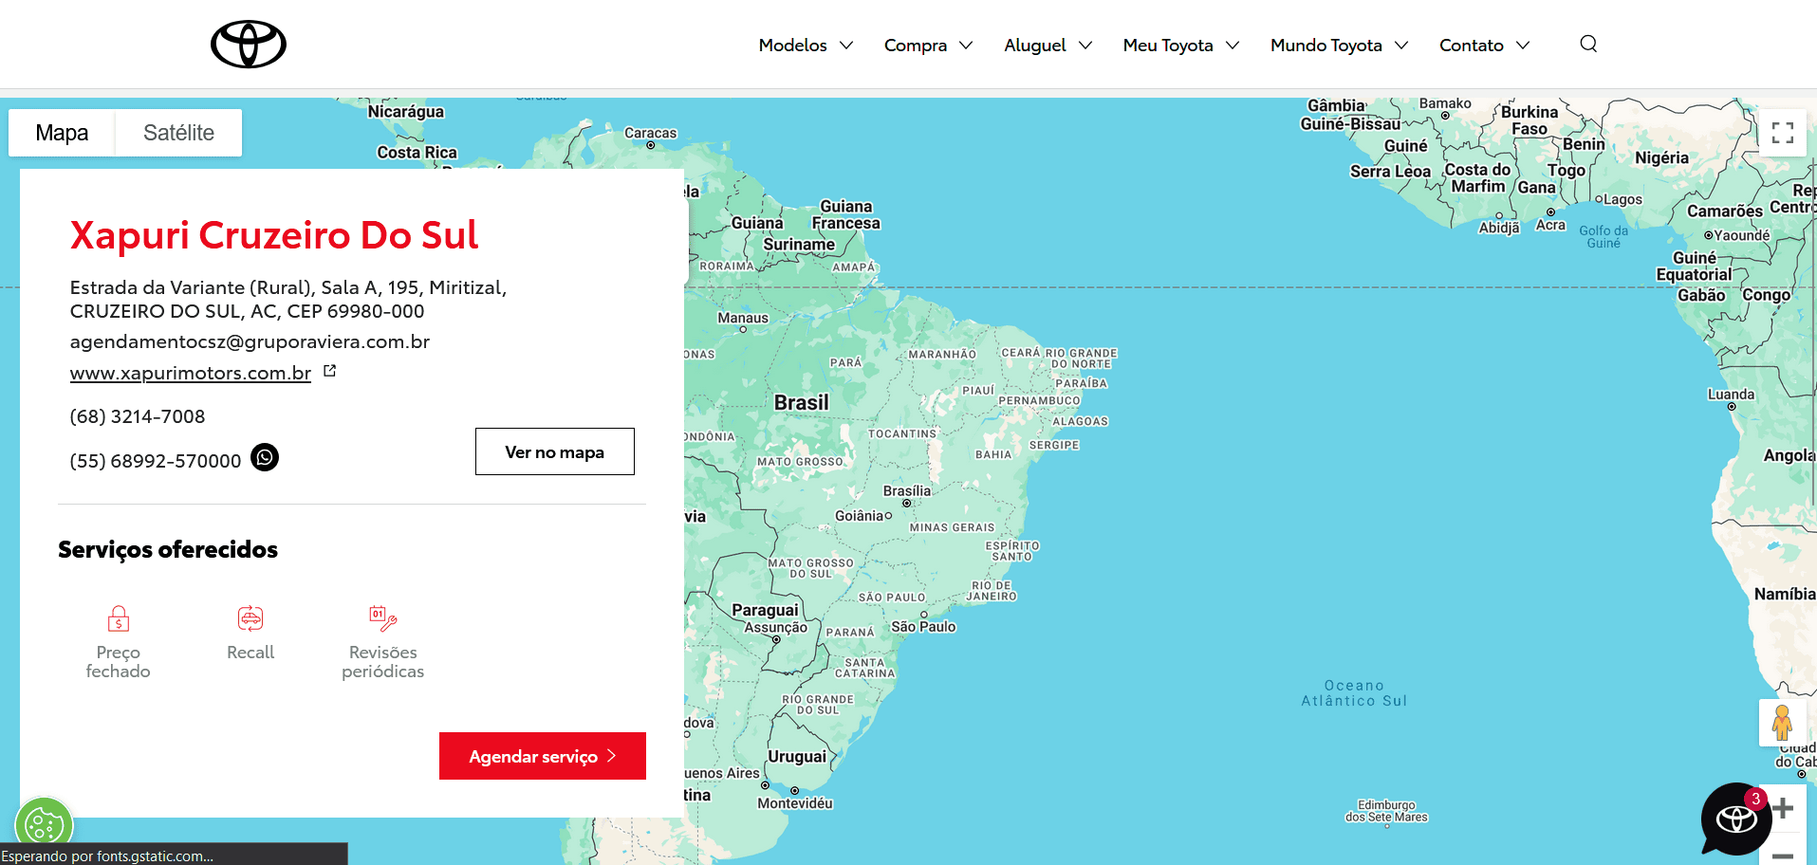The width and height of the screenshot is (1817, 865).
Task: Expand the Modelos dropdown menu
Action: pyautogui.click(x=806, y=45)
